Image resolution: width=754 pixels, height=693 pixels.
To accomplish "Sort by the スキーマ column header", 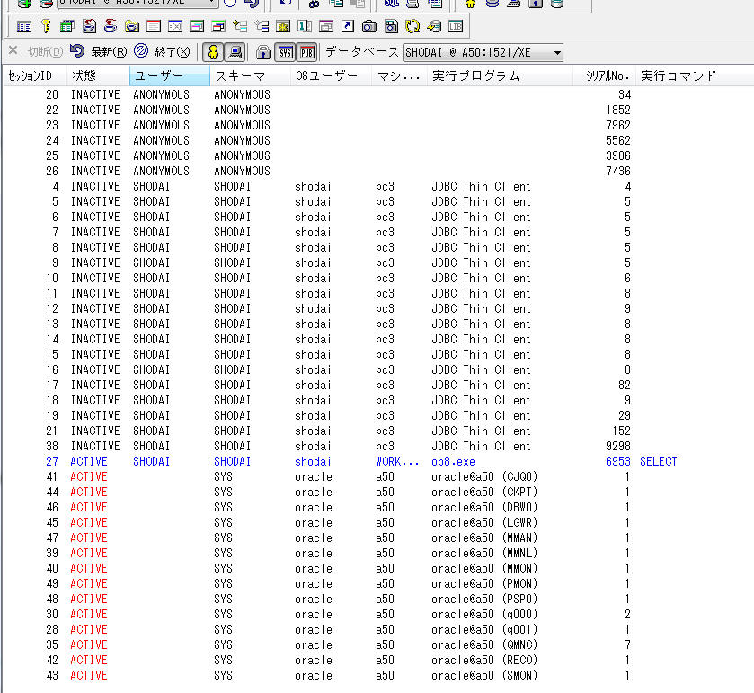I will point(250,76).
